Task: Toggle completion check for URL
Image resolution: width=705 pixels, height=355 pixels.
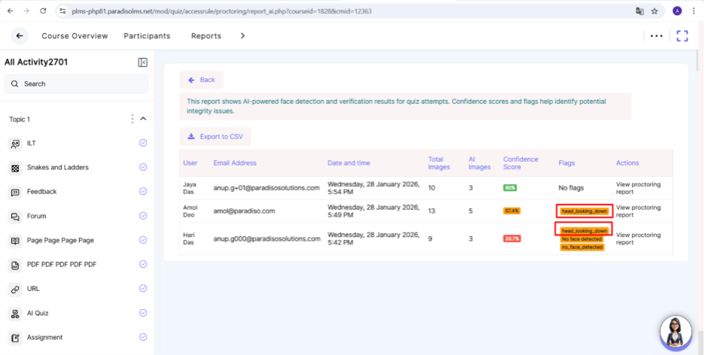Action: pyautogui.click(x=143, y=289)
